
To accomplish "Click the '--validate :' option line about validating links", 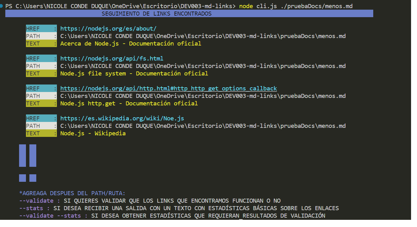I will pos(150,201).
